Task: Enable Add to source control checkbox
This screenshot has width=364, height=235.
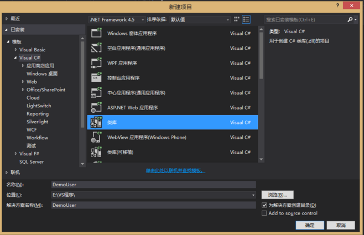Action: [264, 213]
